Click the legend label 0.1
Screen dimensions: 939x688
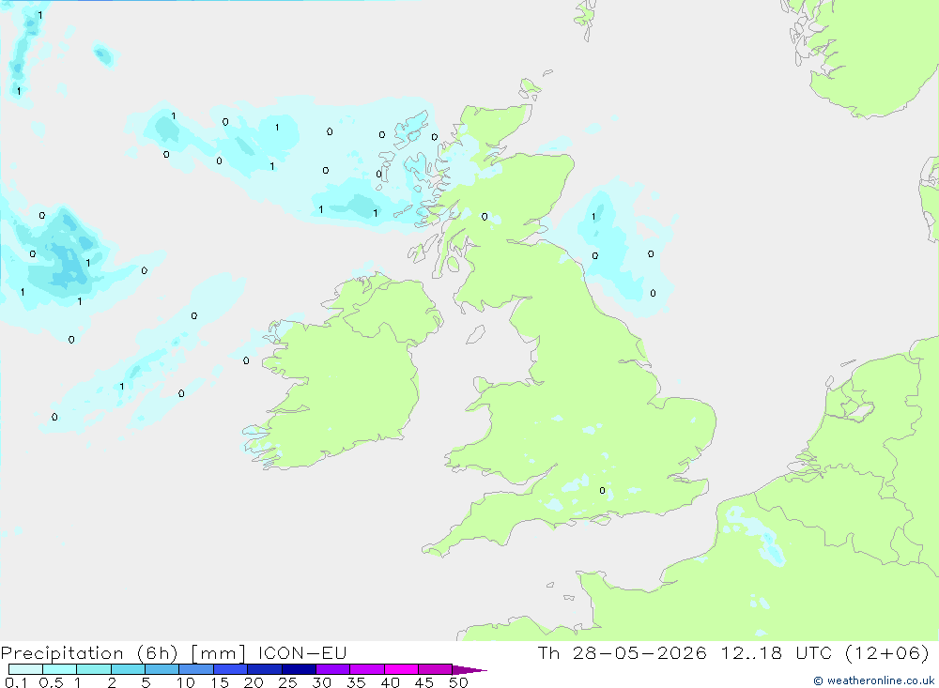(16, 682)
